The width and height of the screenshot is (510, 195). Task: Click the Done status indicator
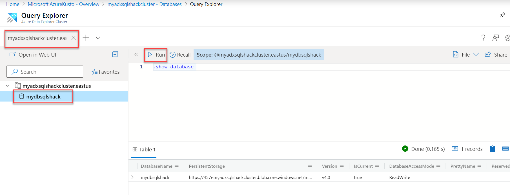pyautogui.click(x=423, y=149)
